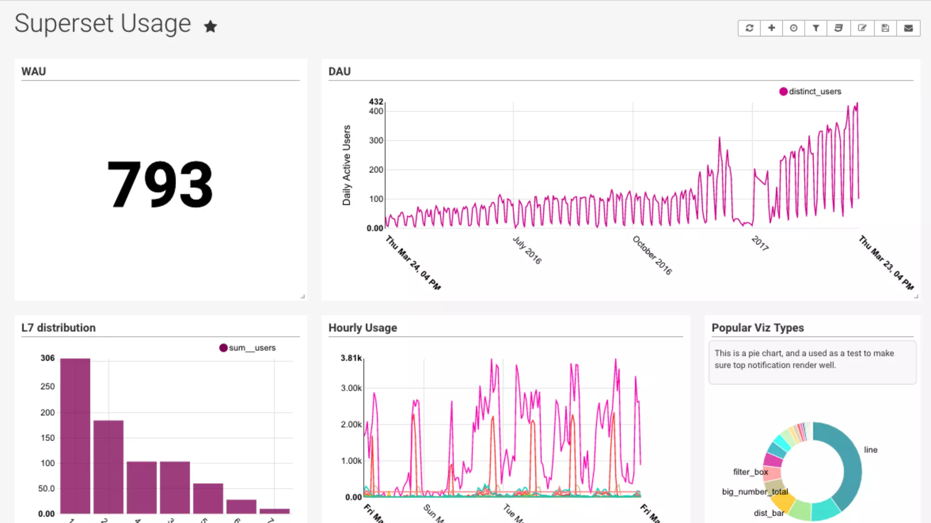This screenshot has width=931, height=523.
Task: Click the plus icon to add slices
Action: 771,28
